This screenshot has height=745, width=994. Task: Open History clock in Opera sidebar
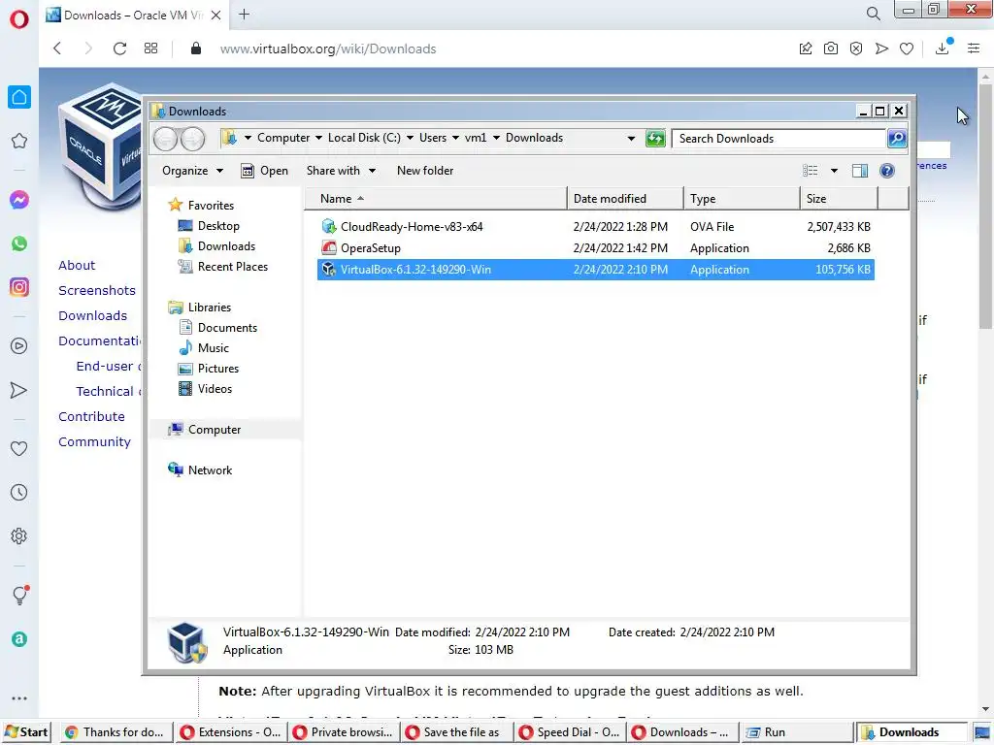(x=19, y=492)
